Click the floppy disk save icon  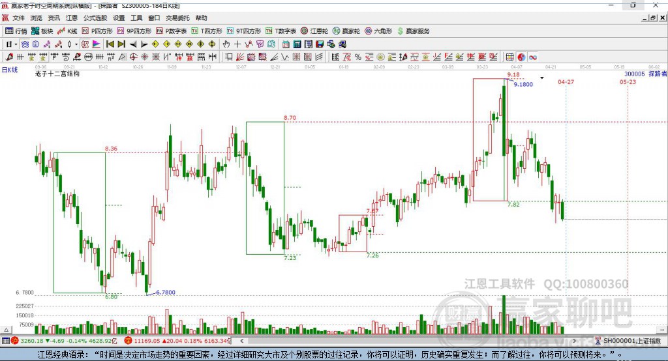320,44
